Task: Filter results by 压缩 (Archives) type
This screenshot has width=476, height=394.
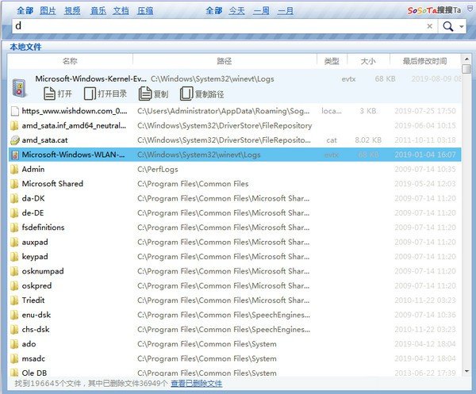Action: 144,10
